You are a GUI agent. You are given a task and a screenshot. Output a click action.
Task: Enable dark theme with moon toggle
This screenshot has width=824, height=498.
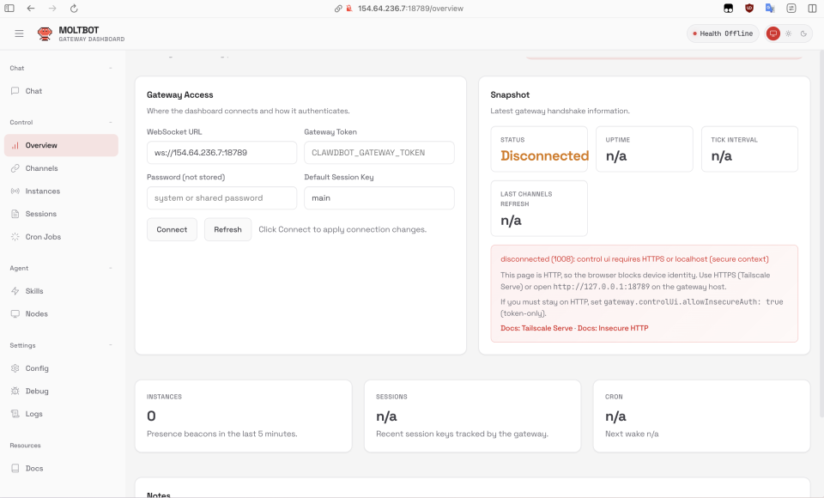pos(804,33)
